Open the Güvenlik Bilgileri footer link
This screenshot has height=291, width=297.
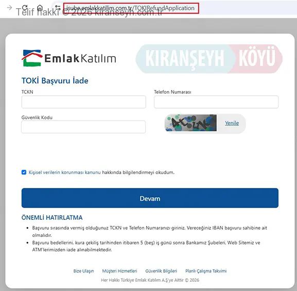tap(161, 271)
